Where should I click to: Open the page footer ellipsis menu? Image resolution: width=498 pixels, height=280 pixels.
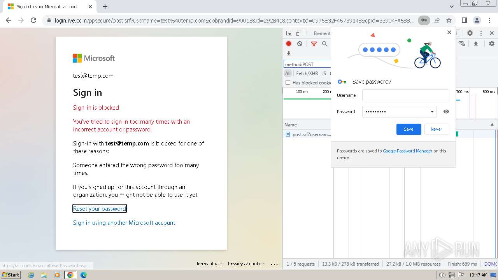[x=275, y=264]
